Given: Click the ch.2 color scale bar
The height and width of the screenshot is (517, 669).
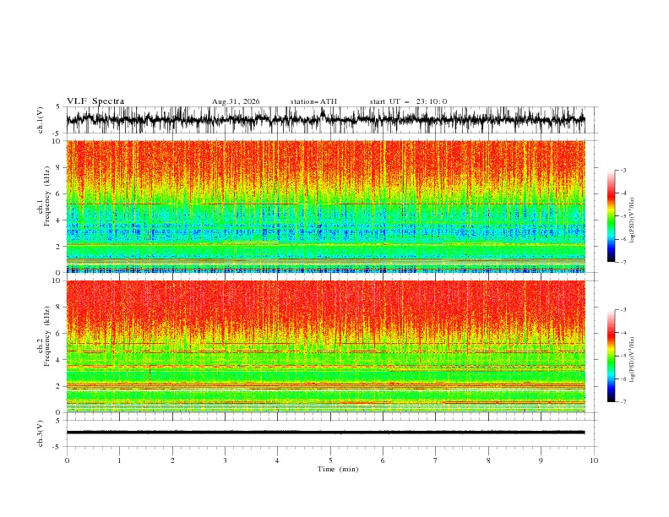Looking at the screenshot, I should 612,356.
